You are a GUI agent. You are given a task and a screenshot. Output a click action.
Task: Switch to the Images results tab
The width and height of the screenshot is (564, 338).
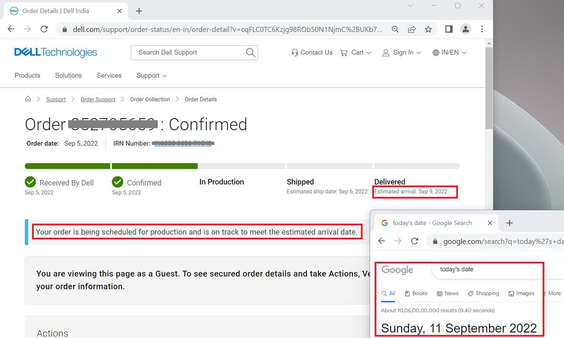521,293
